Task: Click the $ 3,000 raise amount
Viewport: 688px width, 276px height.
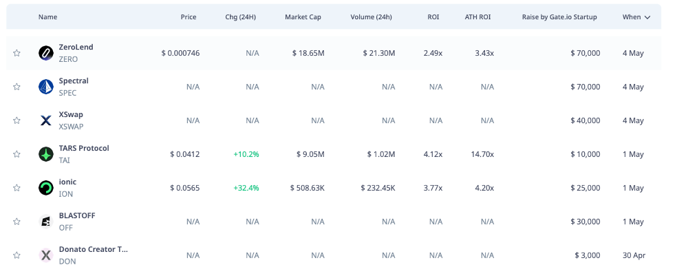Action: pos(588,255)
